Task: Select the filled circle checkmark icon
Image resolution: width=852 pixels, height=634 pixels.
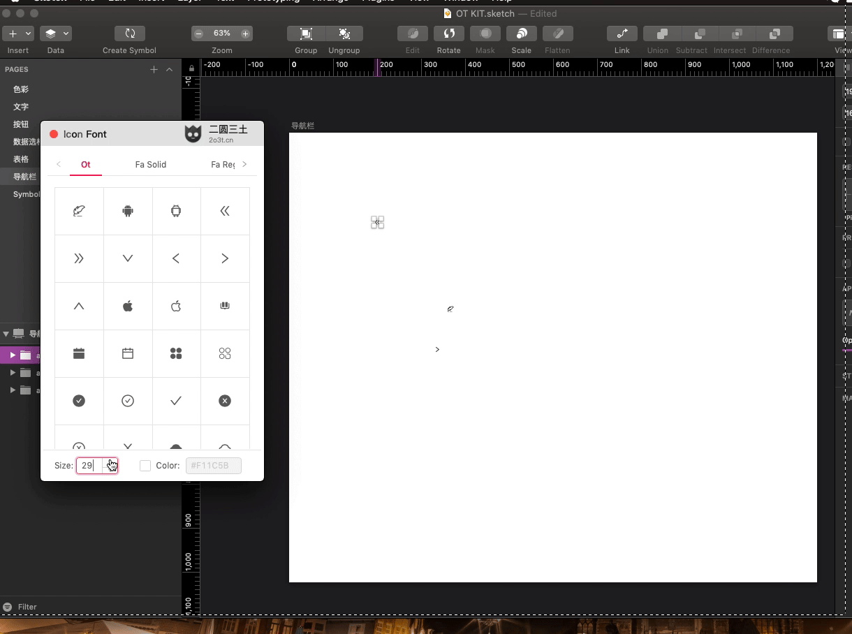Action: point(79,401)
